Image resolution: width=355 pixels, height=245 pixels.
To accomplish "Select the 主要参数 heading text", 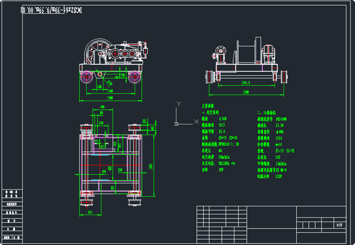I will (208, 106).
